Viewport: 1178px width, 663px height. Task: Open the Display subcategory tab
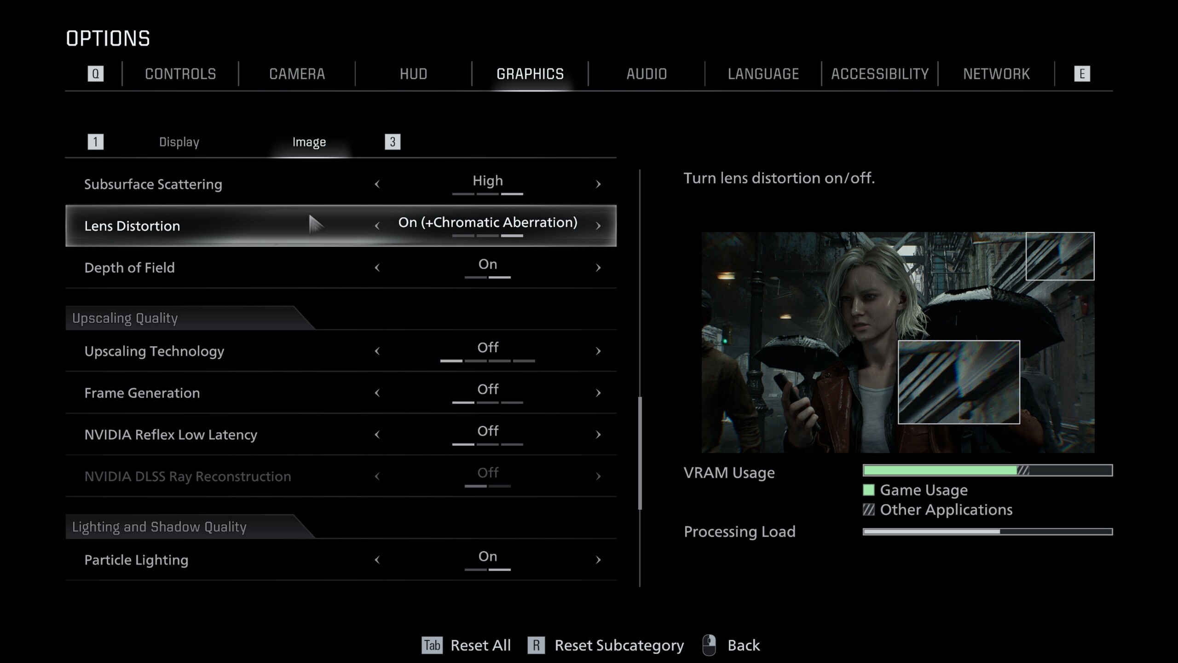coord(179,142)
